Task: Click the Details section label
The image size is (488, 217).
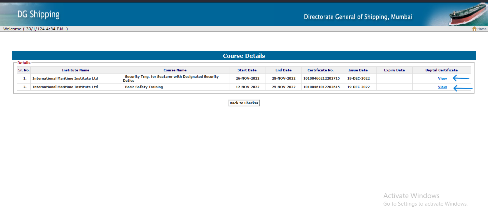Action: pos(24,63)
